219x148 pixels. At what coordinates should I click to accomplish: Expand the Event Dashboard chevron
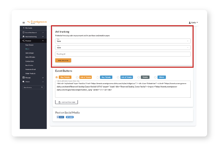click(43, 32)
